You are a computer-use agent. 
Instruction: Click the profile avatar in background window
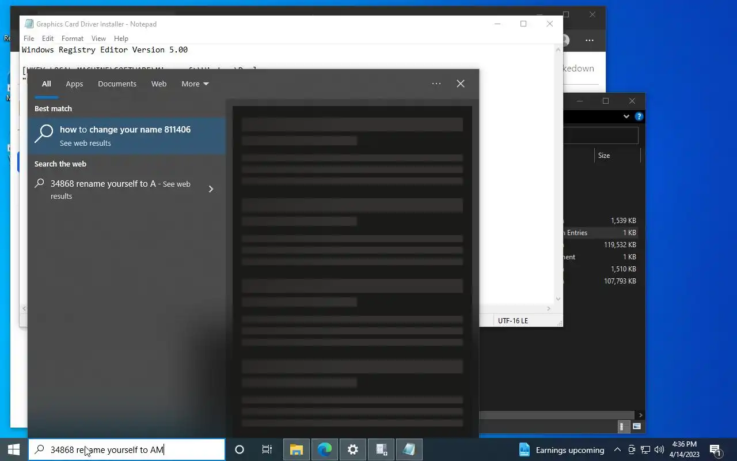tap(565, 40)
